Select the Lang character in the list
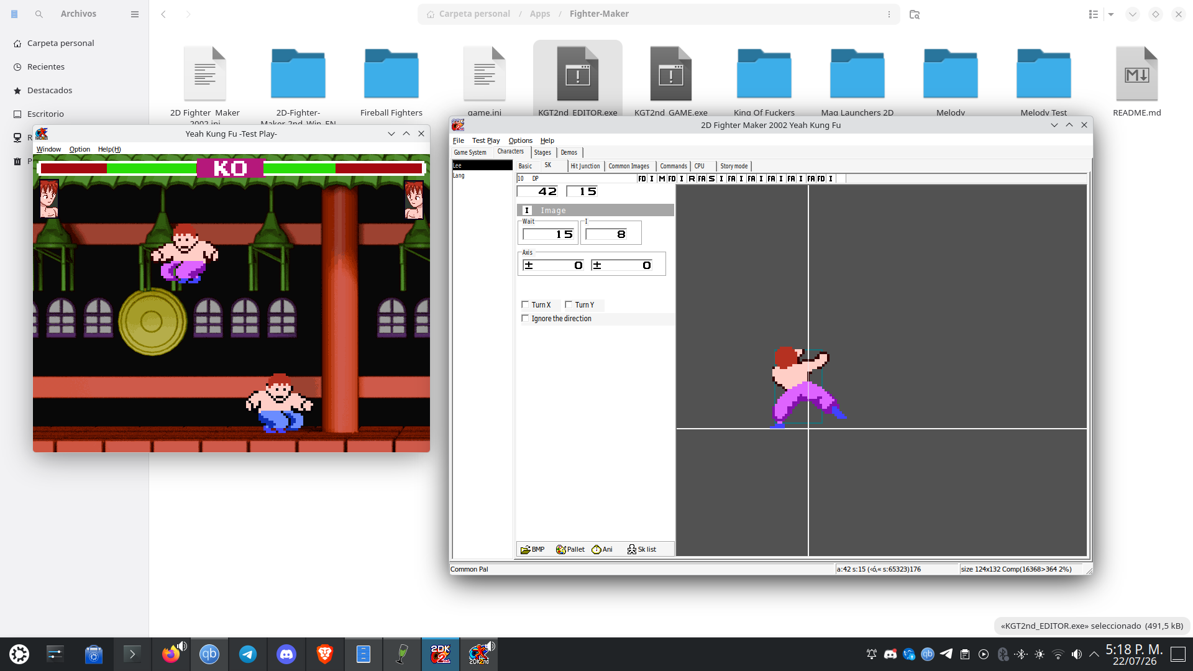This screenshot has width=1193, height=671. coord(459,176)
